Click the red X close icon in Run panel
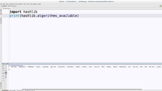Image resolution: width=162 pixels, height=91 pixels. [3, 78]
